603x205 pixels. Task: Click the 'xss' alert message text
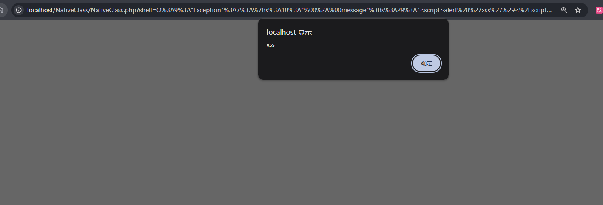pos(270,45)
